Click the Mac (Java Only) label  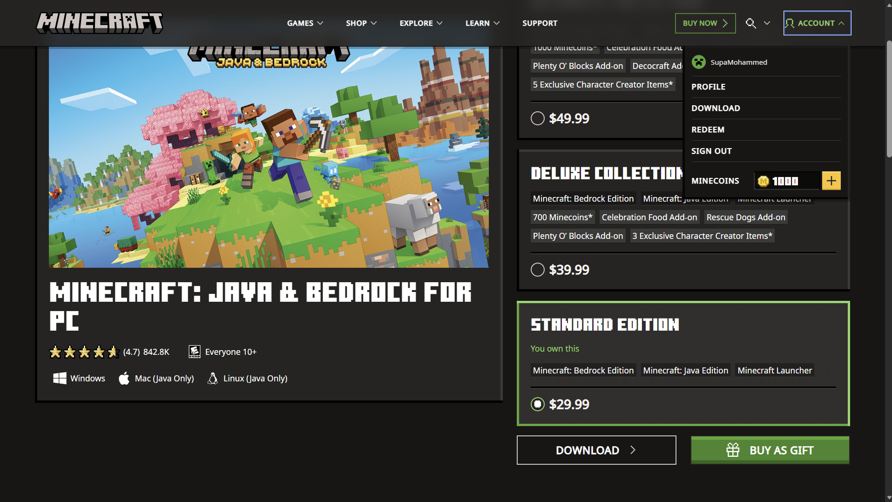click(164, 378)
